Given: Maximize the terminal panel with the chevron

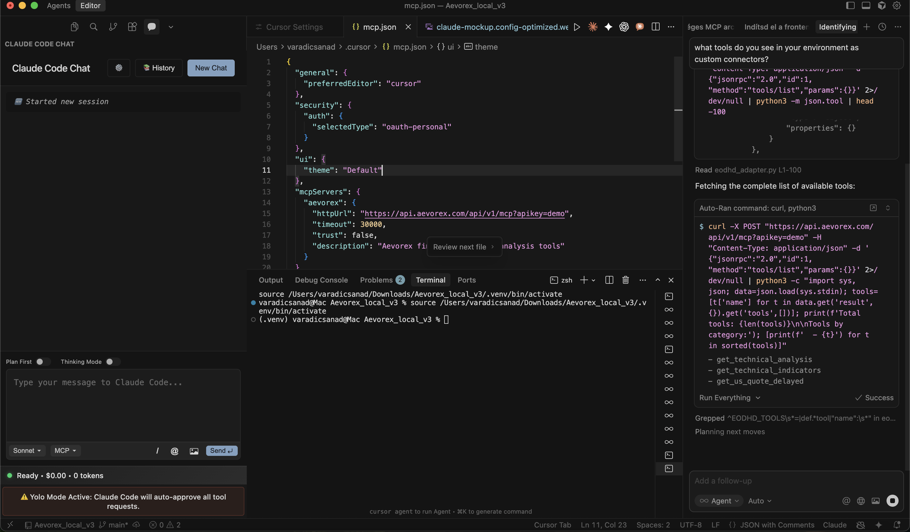Looking at the screenshot, I should tap(658, 280).
